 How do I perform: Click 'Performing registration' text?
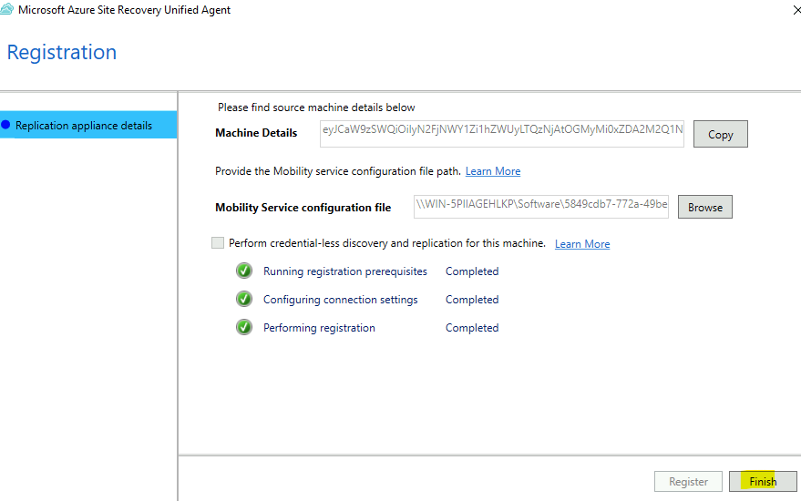[x=319, y=327]
